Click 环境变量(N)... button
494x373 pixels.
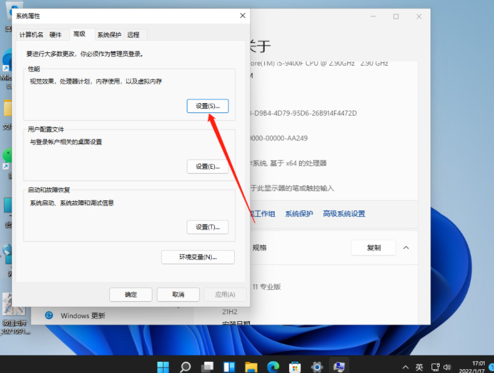pos(197,257)
